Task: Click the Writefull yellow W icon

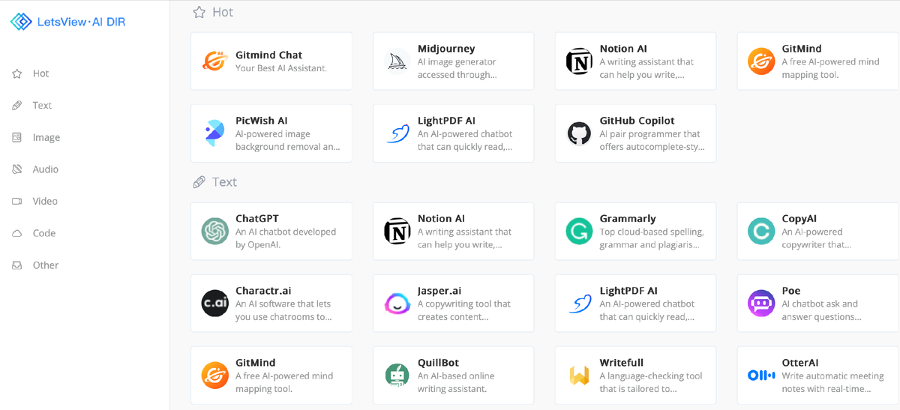Action: 579,376
